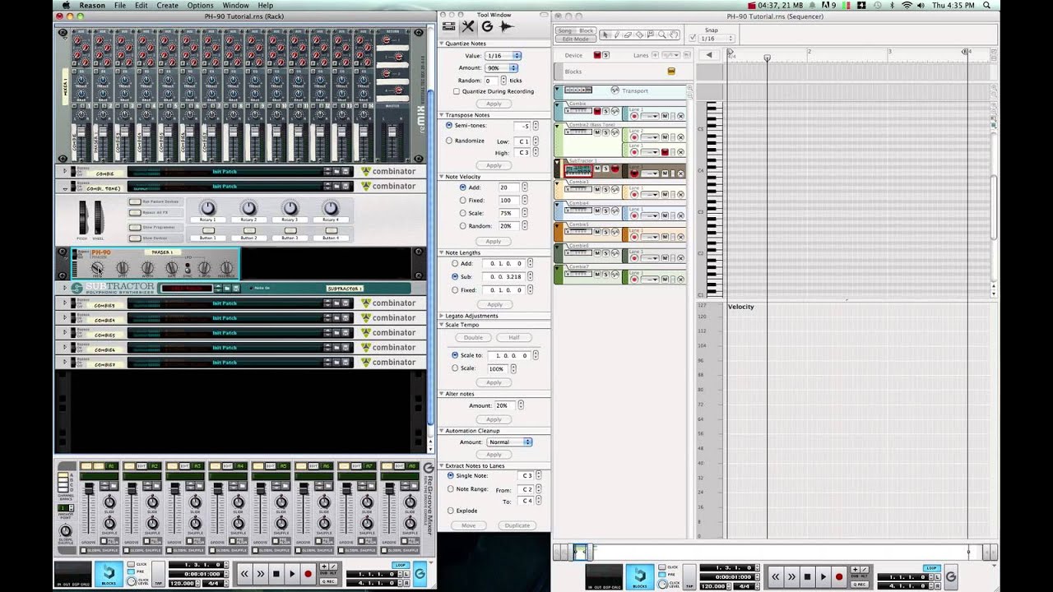Open the Create menu
The height and width of the screenshot is (592, 1053).
[168, 5]
